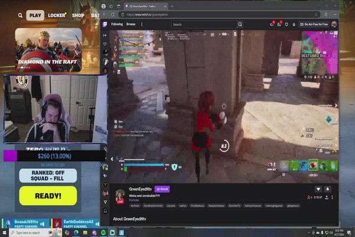The height and width of the screenshot is (237, 355).
Task: Select BoaaaLIVEttv party channel entry
Action: 25,223
